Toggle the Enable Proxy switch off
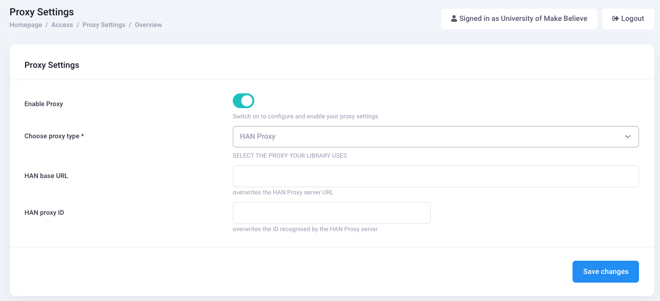This screenshot has width=660, height=301. pyautogui.click(x=244, y=101)
